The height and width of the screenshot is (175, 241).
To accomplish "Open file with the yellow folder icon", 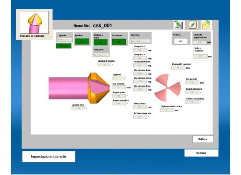I will [206, 24].
